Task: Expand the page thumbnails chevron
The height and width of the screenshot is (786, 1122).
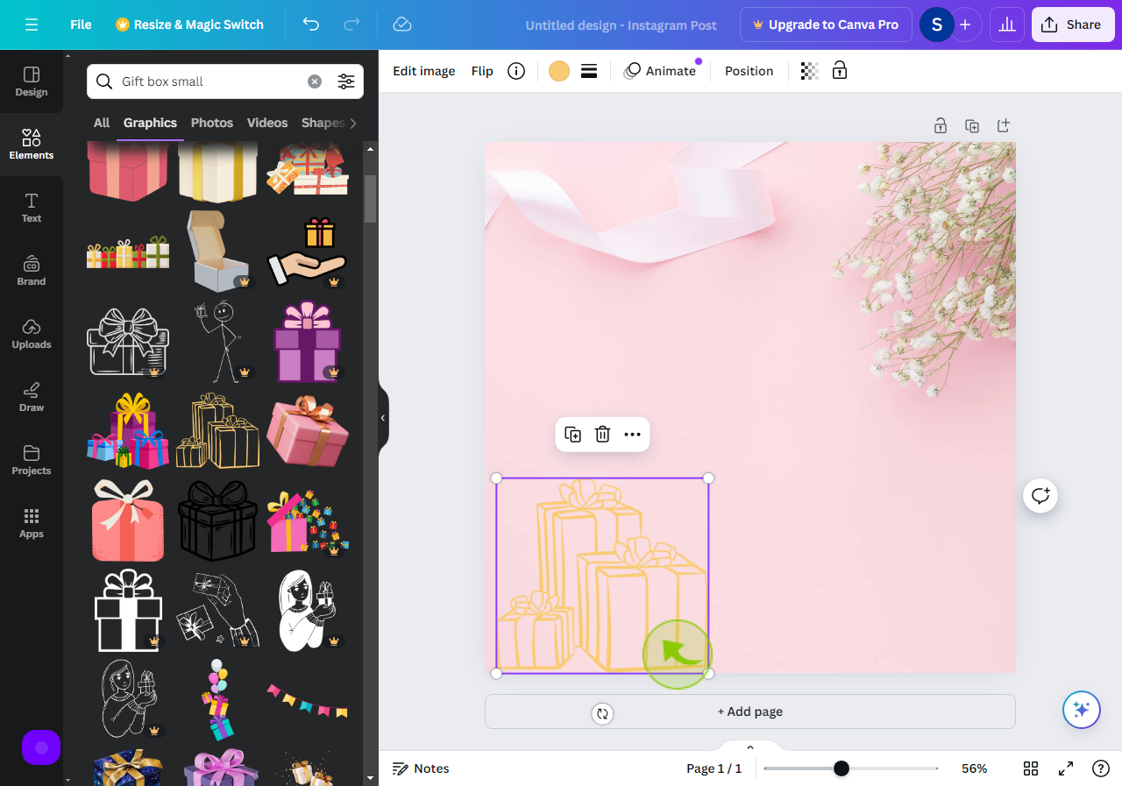Action: 750,747
